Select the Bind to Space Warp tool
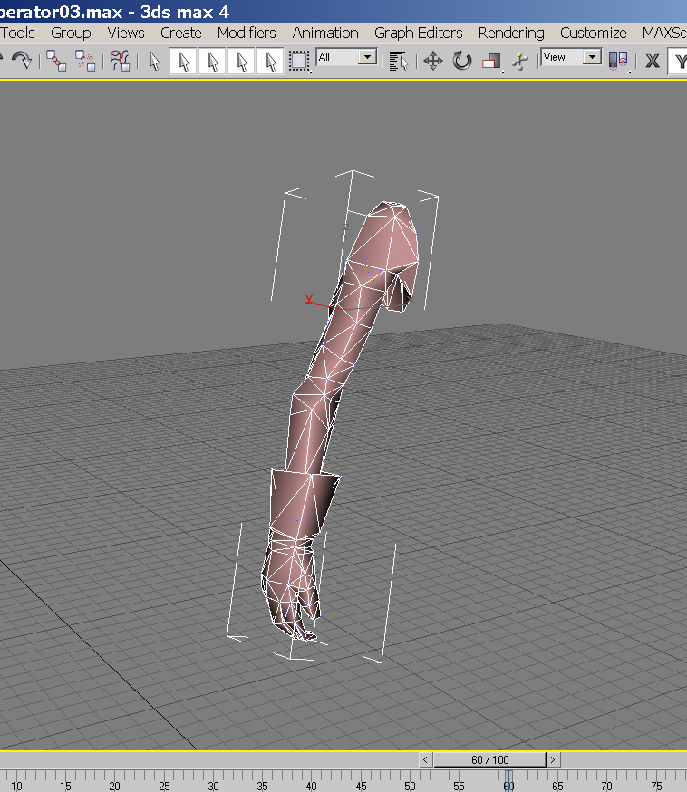This screenshot has width=687, height=792. (x=120, y=61)
